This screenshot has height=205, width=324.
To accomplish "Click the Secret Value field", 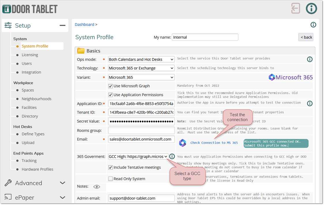I will click(141, 121).
